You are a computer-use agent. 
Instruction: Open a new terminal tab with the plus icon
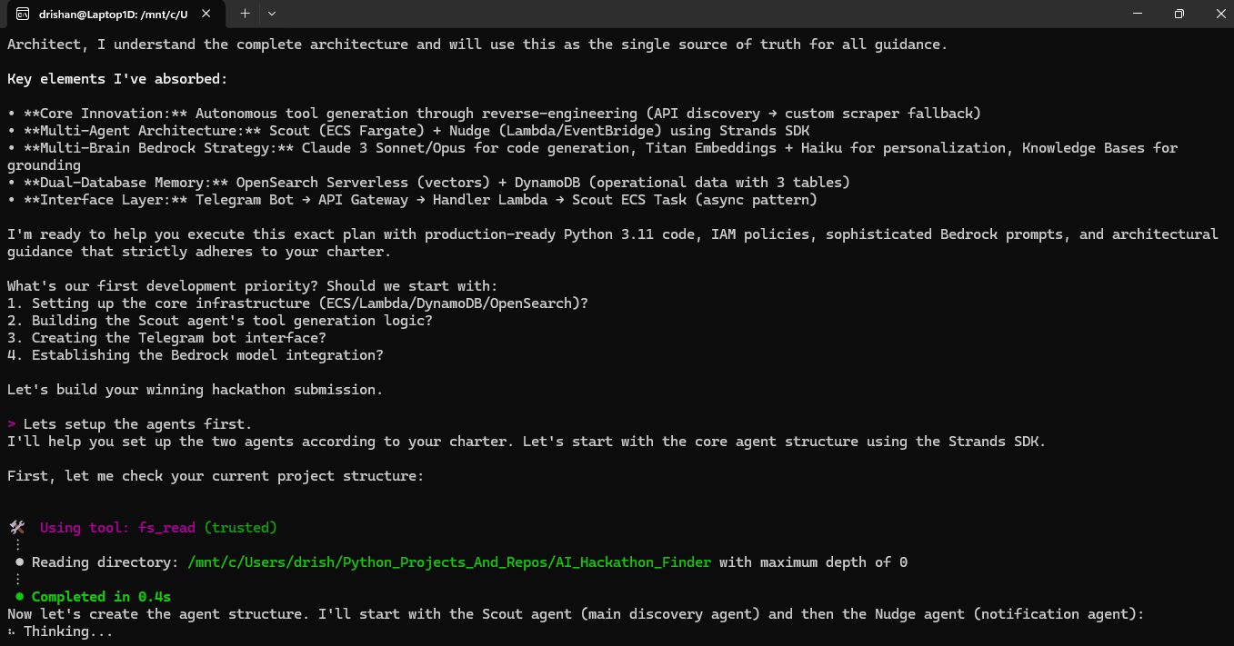pyautogui.click(x=244, y=15)
